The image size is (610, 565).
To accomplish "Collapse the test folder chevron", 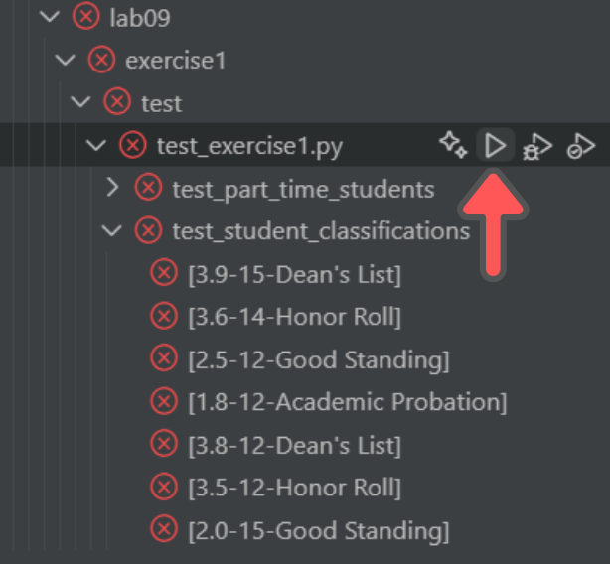I will coord(80,102).
